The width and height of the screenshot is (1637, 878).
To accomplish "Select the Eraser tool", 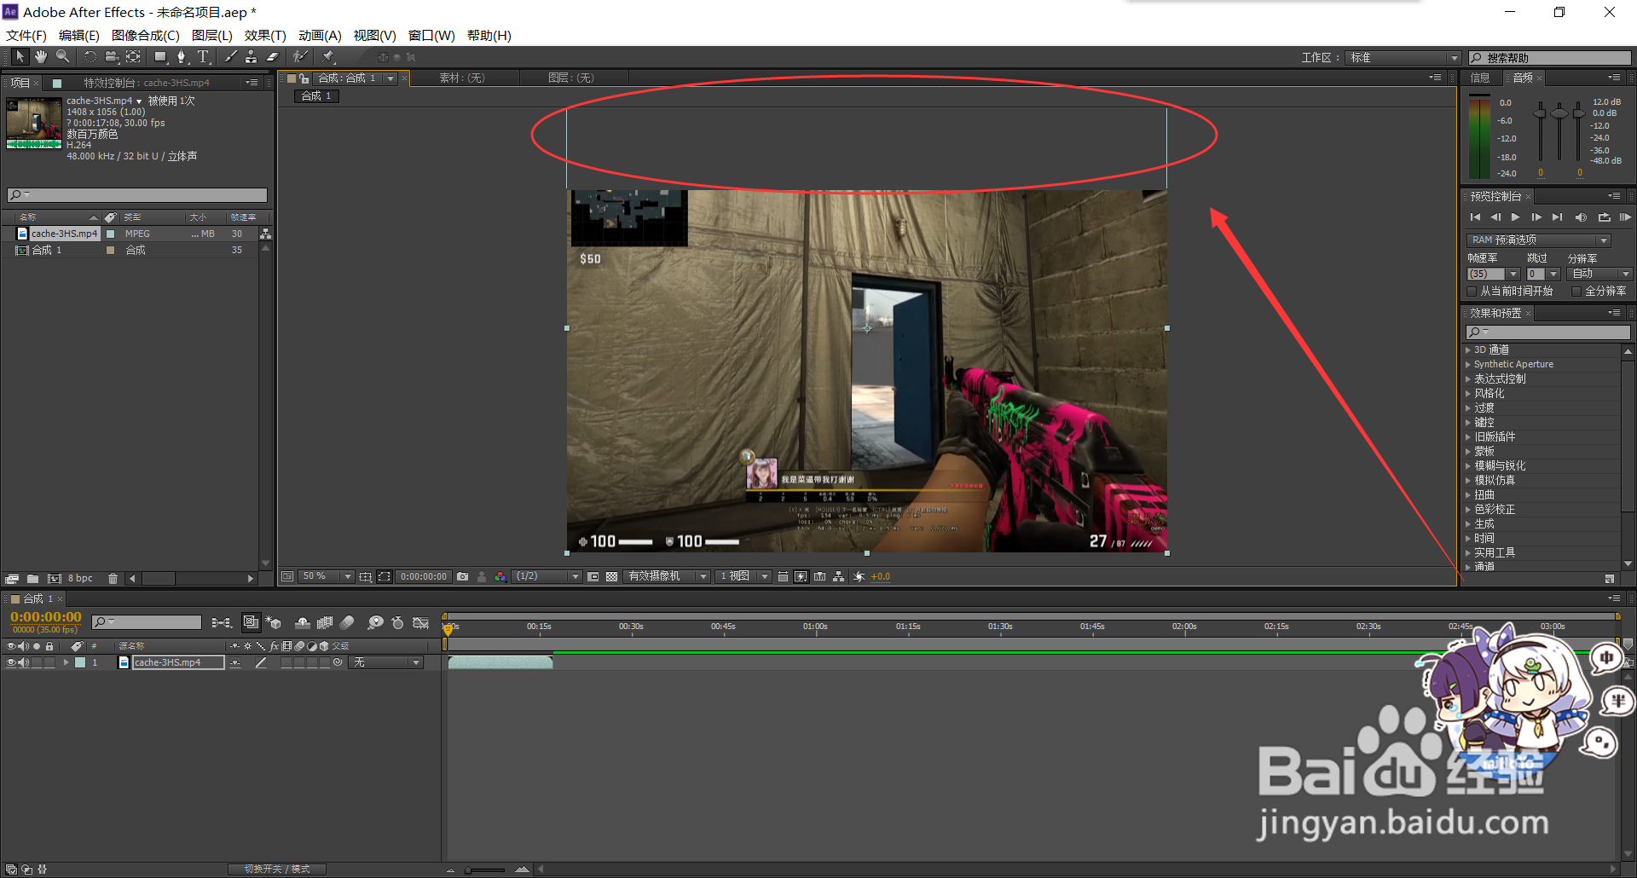I will pos(273,56).
